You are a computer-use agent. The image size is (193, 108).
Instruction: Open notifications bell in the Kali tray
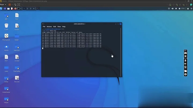pos(176,9)
